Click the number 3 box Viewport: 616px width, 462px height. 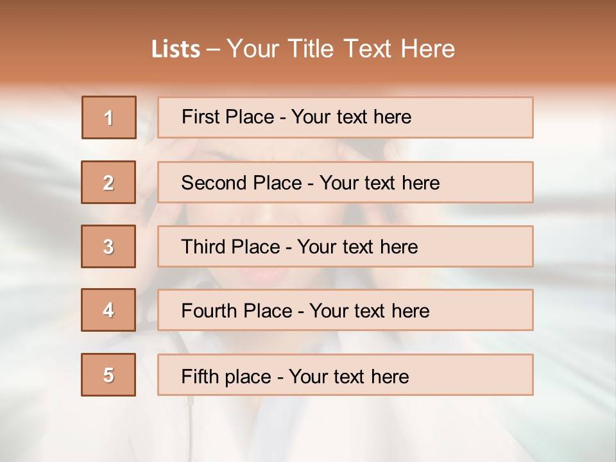(x=108, y=246)
